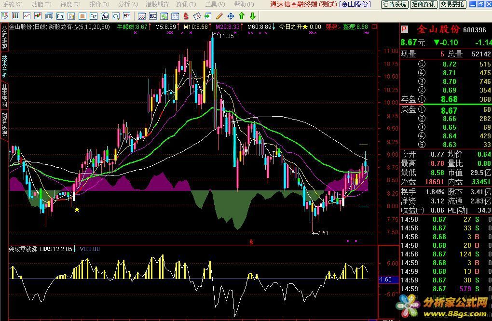
Task: Open the f(x) formula manager icon
Action: point(105,16)
